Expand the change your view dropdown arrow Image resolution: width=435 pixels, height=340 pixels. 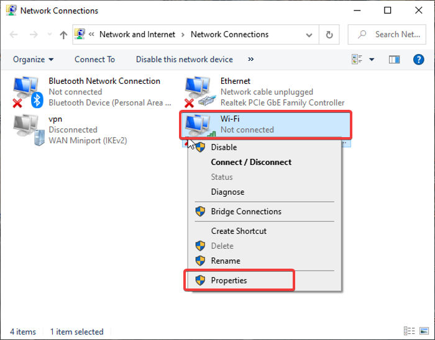click(372, 60)
